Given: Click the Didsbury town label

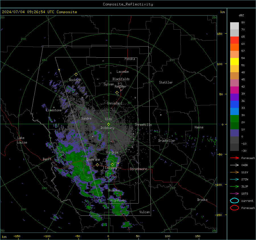Looking at the screenshot, I should coord(107,128).
